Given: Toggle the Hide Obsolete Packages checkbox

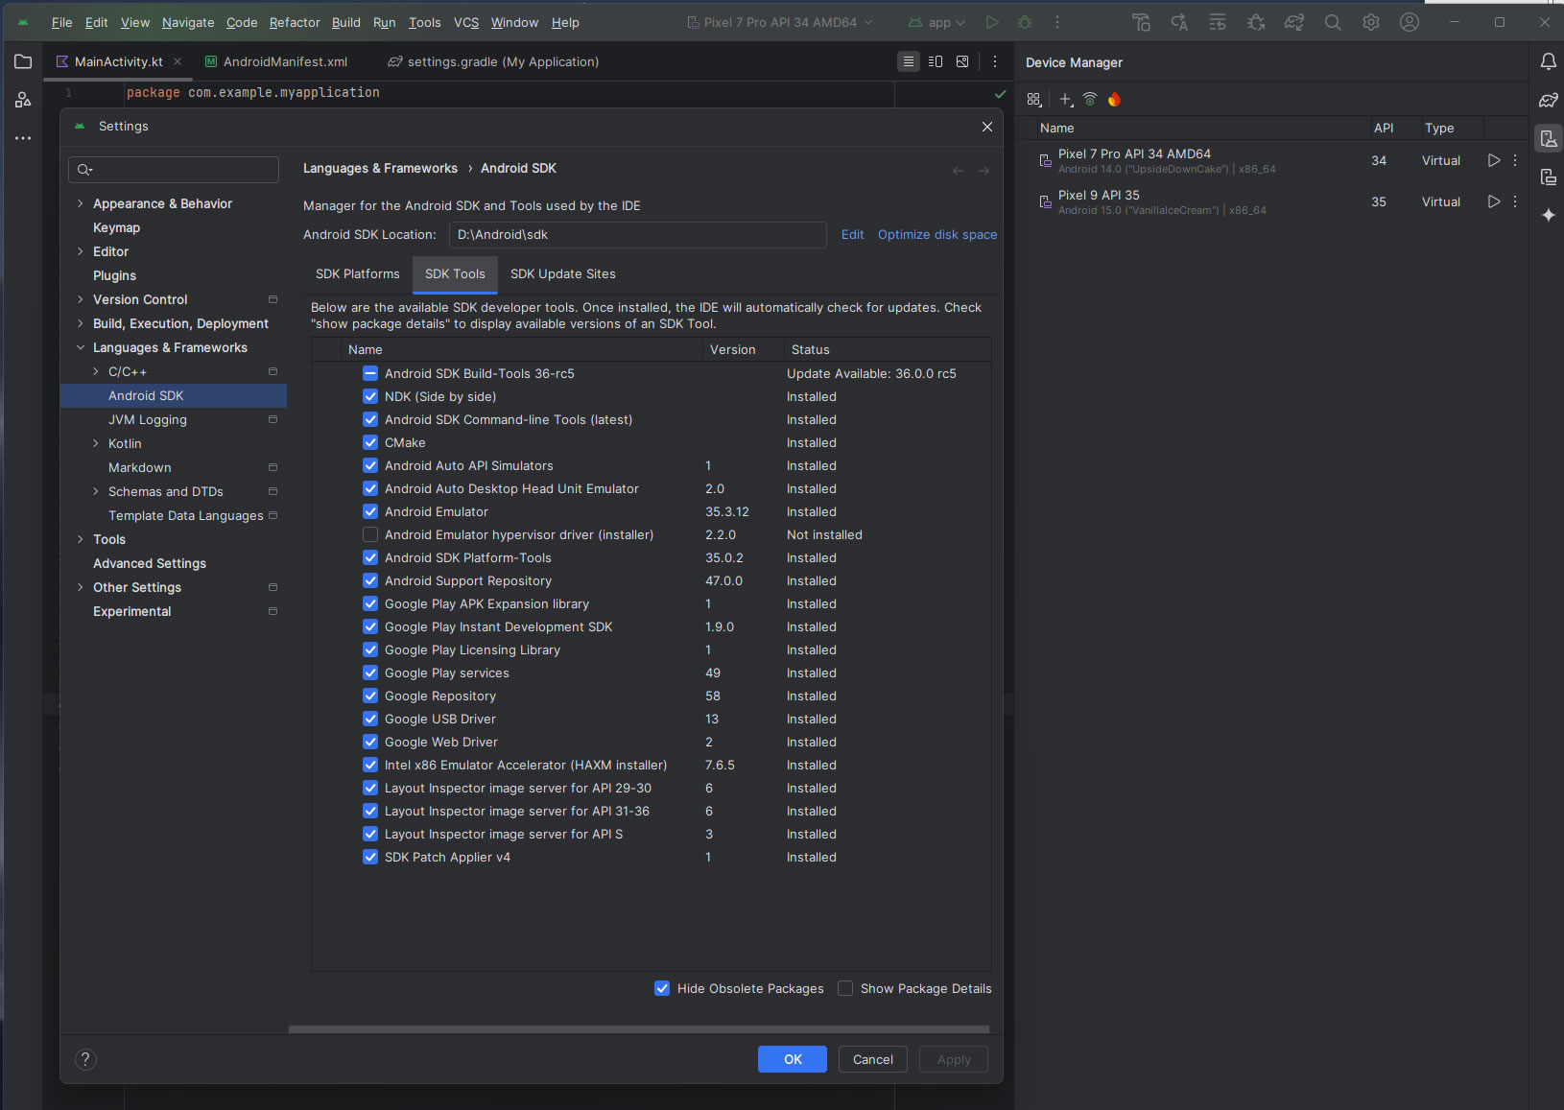Looking at the screenshot, I should [x=662, y=988].
